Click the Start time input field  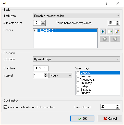click(41, 68)
